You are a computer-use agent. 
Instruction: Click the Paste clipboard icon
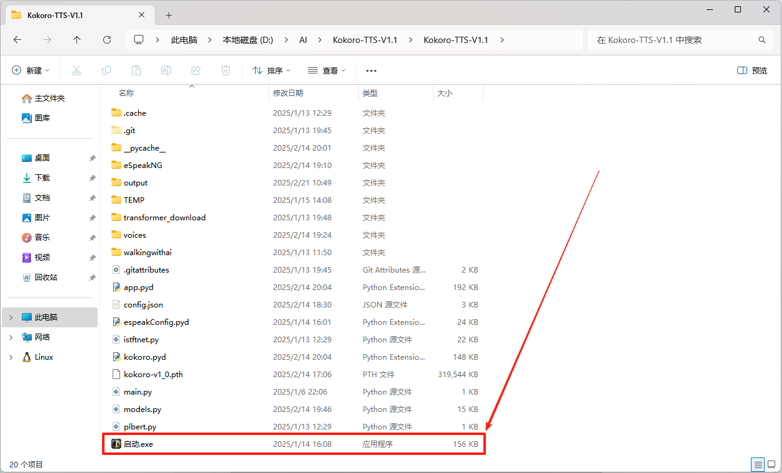(x=136, y=70)
